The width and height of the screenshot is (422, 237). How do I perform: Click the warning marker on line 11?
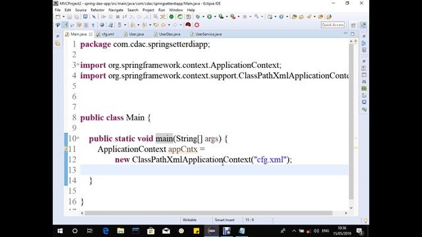point(66,149)
